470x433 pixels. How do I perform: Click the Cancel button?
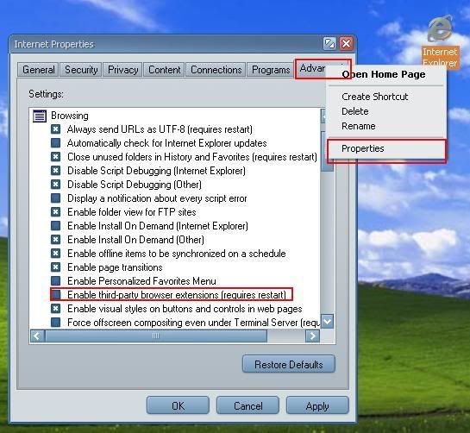[248, 405]
